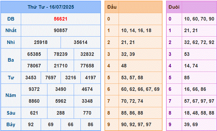Select Đầu row 2 values '21, 21'

tap(128, 42)
